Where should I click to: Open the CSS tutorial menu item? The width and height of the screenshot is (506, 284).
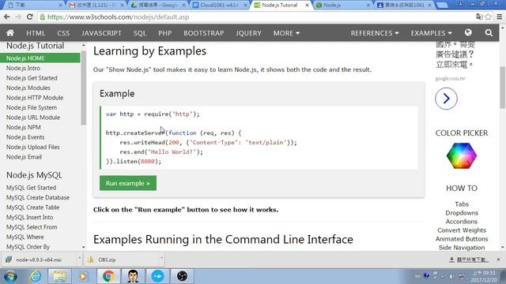tap(63, 33)
